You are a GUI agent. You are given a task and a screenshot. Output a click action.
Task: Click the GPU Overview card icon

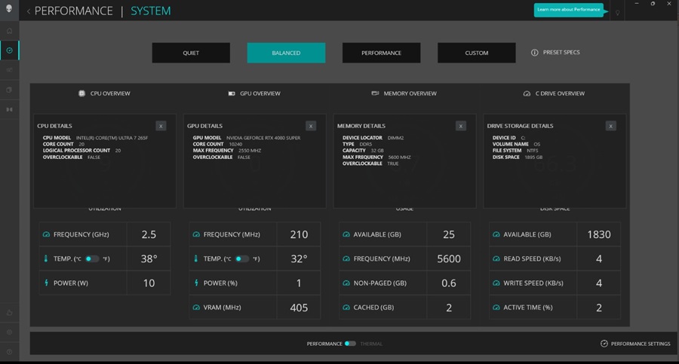[232, 93]
